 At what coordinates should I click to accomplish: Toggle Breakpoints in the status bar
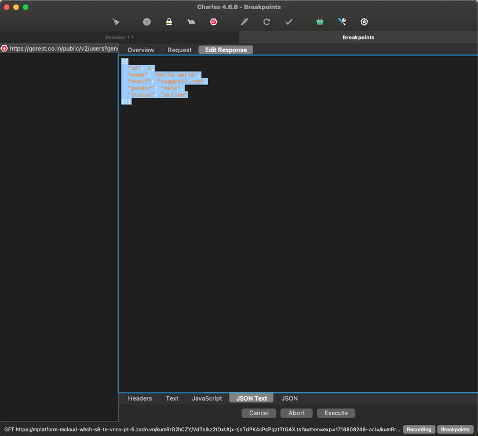[x=455, y=429]
